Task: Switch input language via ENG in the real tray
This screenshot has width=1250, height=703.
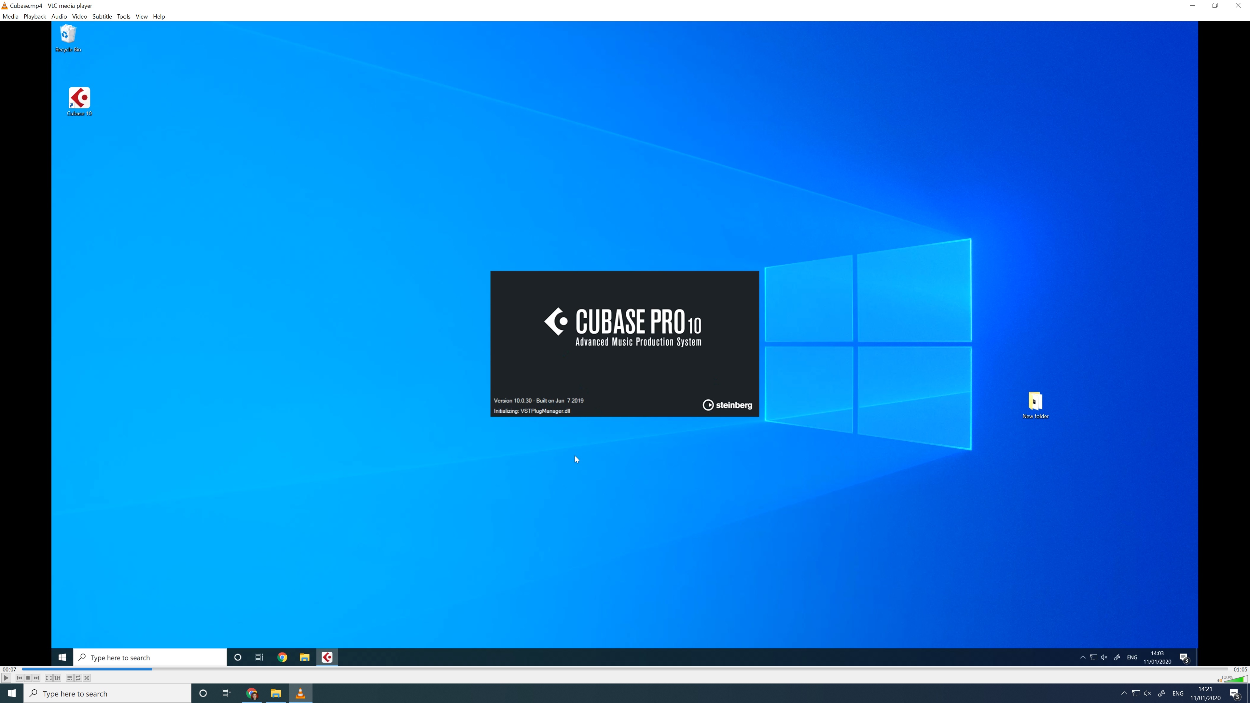Action: (x=1178, y=694)
